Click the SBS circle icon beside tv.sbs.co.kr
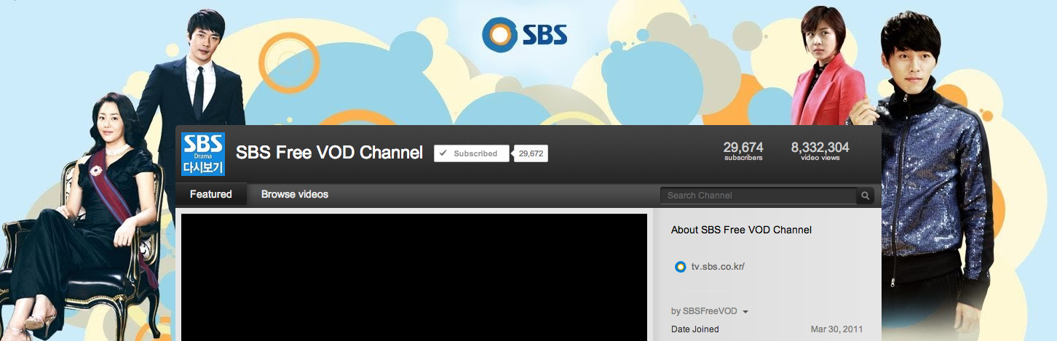The height and width of the screenshot is (341, 1057). 680,267
